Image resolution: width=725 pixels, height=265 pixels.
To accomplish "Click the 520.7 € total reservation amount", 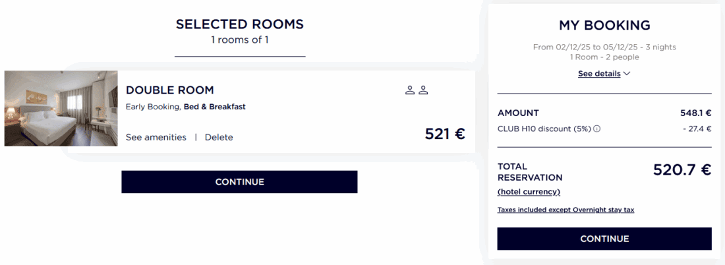I will pyautogui.click(x=682, y=170).
